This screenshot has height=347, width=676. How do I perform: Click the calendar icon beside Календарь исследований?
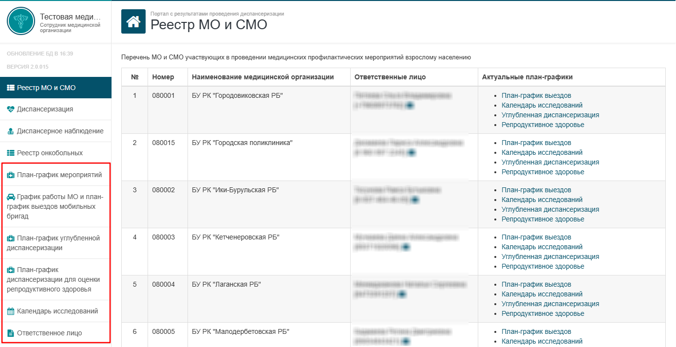11,311
